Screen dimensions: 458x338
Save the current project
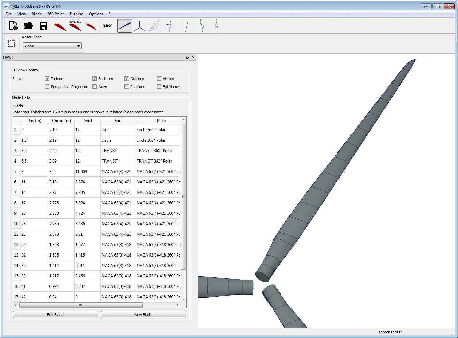(x=43, y=26)
